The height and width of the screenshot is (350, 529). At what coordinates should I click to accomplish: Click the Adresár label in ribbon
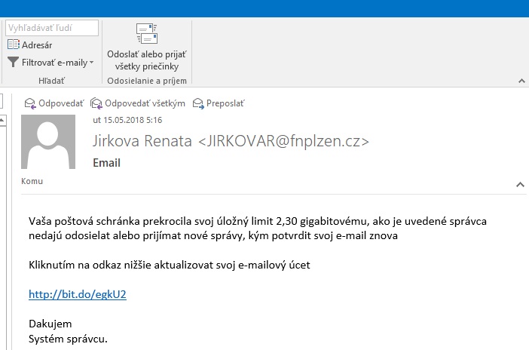point(37,45)
